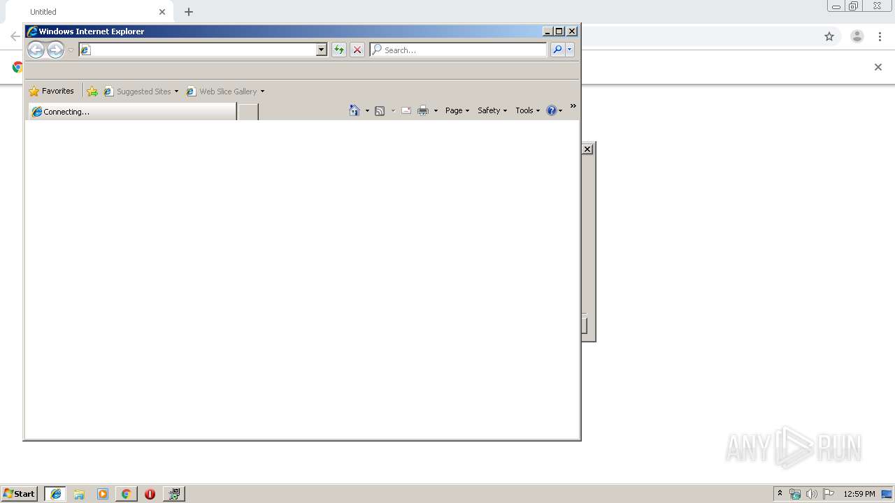
Task: Go to the Home page
Action: (x=355, y=110)
